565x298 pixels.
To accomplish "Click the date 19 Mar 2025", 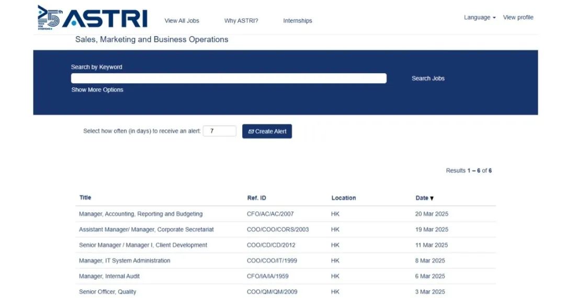I will (x=432, y=230).
